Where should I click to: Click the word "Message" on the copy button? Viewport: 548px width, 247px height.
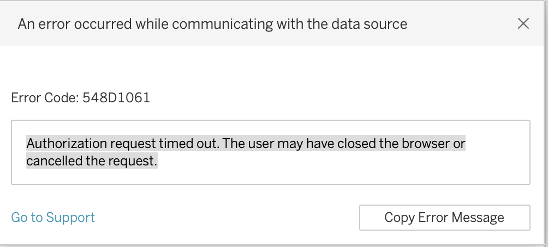478,218
